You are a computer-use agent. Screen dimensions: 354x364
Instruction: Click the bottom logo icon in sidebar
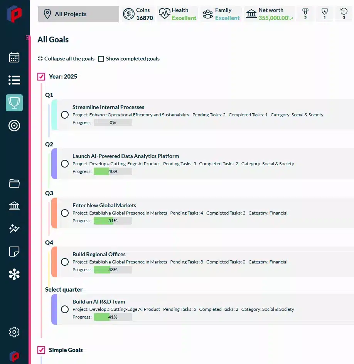[14, 356]
